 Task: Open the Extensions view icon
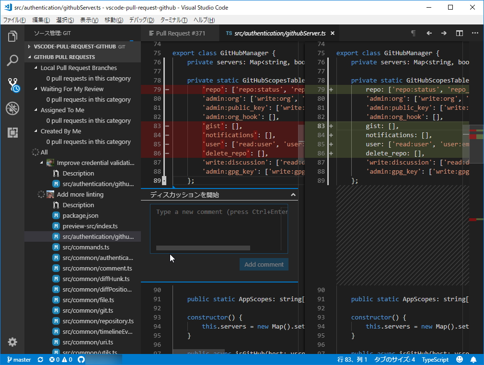12,133
